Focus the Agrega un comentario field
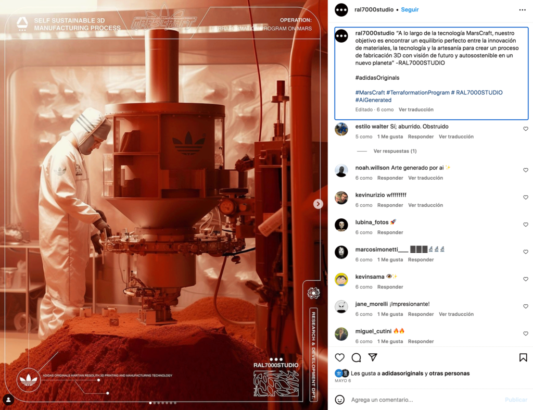 click(x=425, y=400)
